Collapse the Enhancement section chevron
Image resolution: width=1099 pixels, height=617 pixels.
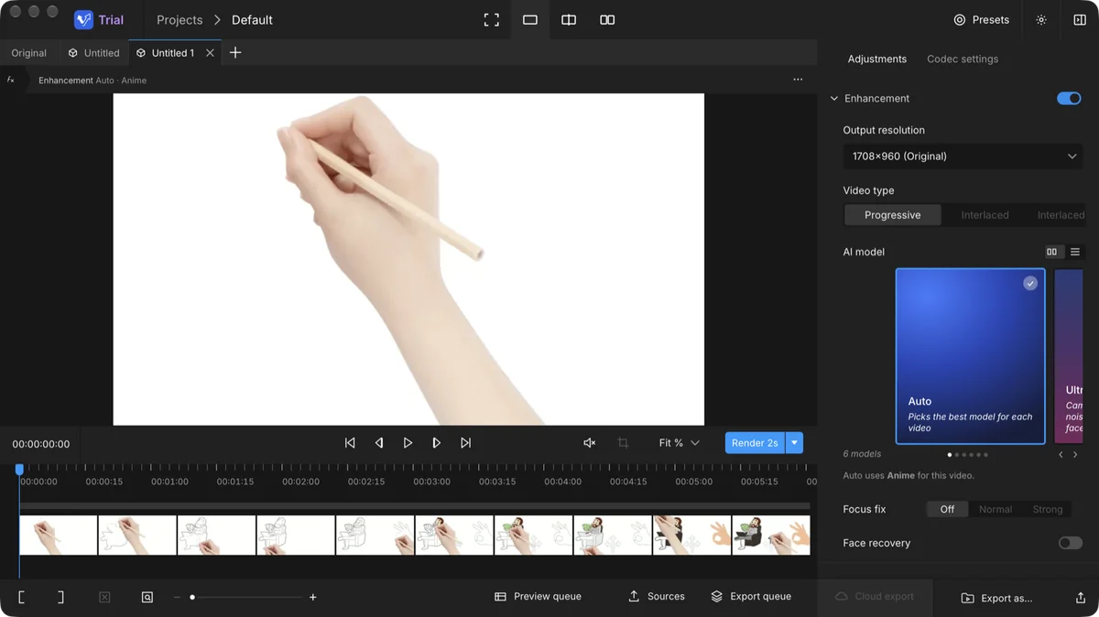[834, 99]
